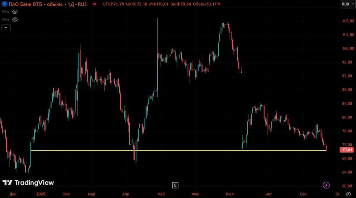The height and width of the screenshot is (198, 356).
Task: Click the Сен label on time axis
Action: point(303,194)
